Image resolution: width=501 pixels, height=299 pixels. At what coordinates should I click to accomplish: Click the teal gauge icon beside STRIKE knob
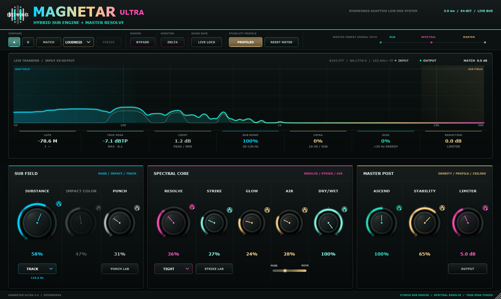click(230, 210)
